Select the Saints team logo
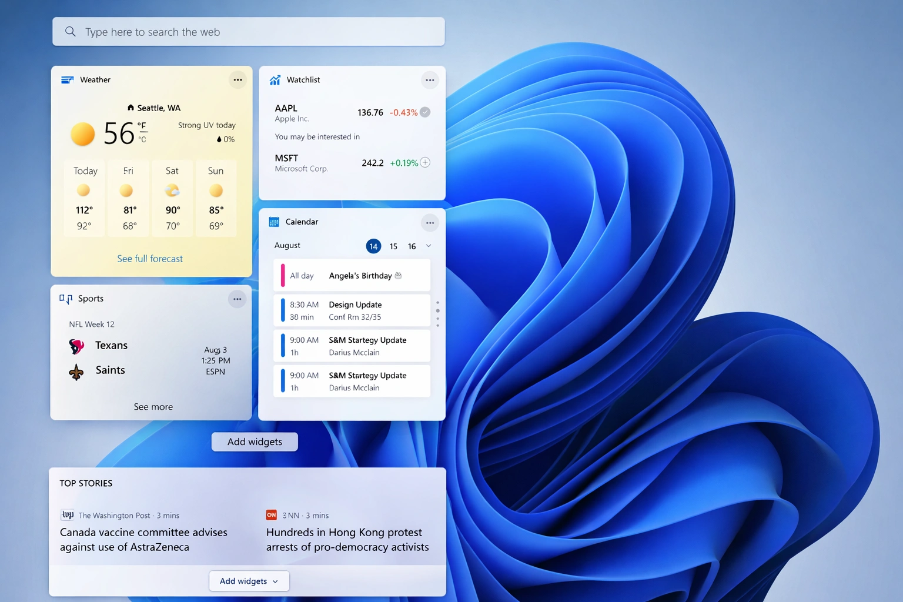Screen dimensions: 903x602 [76, 371]
